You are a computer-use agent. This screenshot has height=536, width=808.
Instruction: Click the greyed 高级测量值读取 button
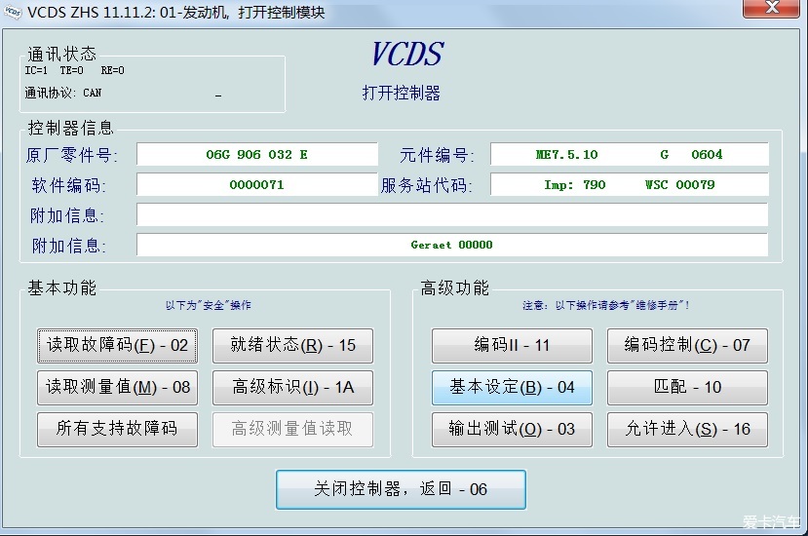click(292, 430)
